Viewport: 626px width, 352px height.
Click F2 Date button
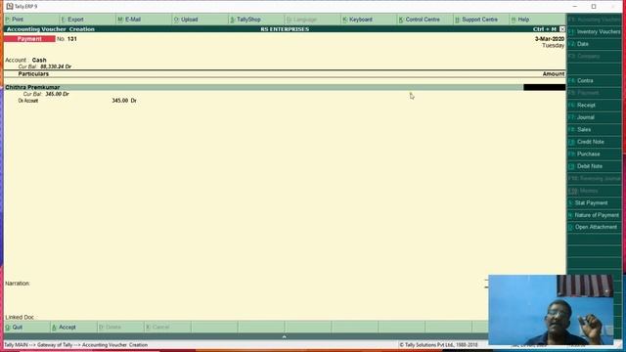(x=594, y=44)
